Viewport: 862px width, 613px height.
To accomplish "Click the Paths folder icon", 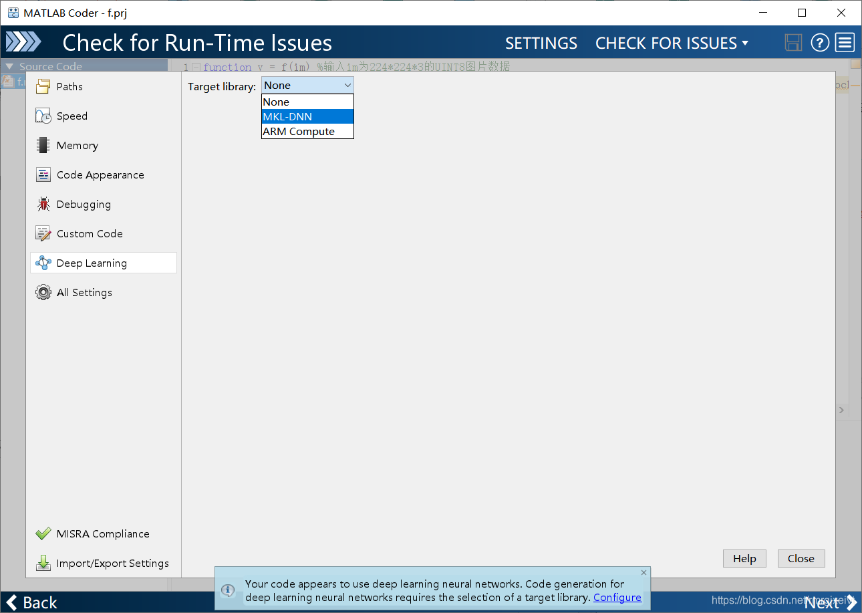I will [x=43, y=86].
